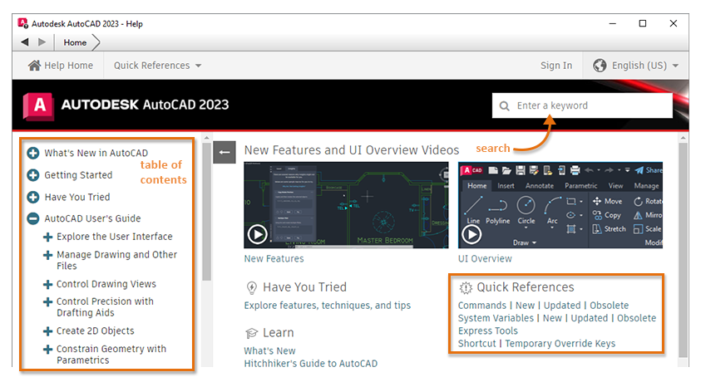Expand the Getting Started section
The height and width of the screenshot is (382, 701).
[33, 175]
